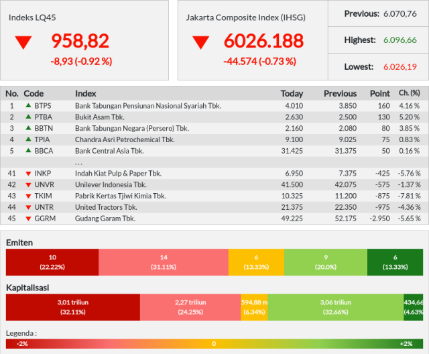Viewport: 429px width, 354px height.
Task: Click the Highest value 6.096,66
Action: [400, 40]
